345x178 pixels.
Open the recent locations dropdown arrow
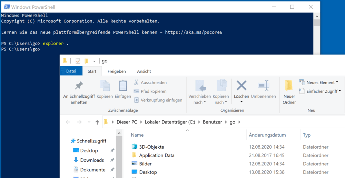click(89, 122)
